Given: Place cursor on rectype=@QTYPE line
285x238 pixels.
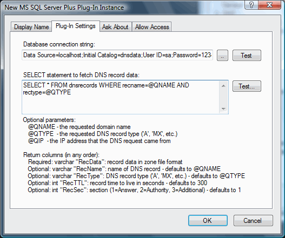Looking at the screenshot, I should click(x=47, y=92).
